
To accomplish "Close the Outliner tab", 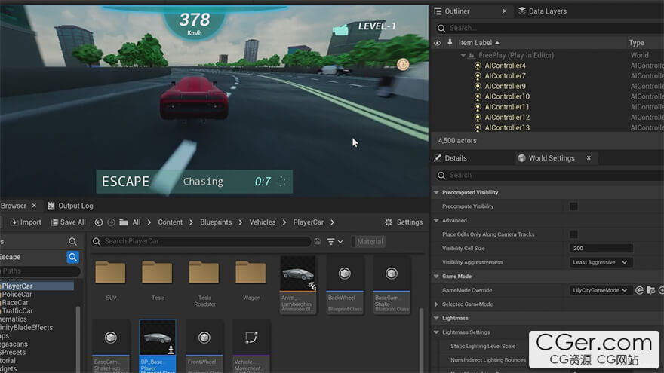I will [504, 11].
